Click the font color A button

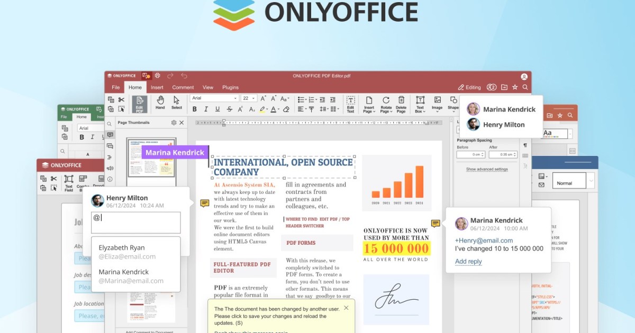click(273, 109)
